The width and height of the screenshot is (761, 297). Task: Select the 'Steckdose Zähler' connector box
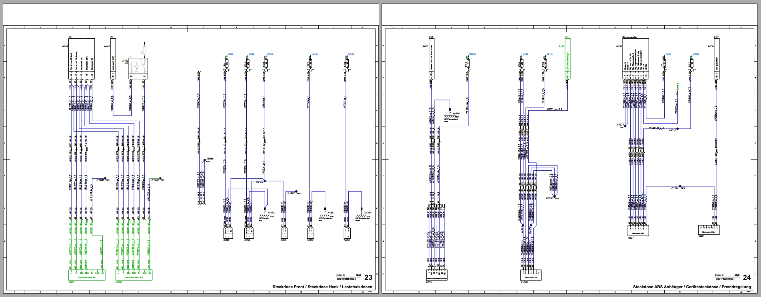[x=709, y=230]
